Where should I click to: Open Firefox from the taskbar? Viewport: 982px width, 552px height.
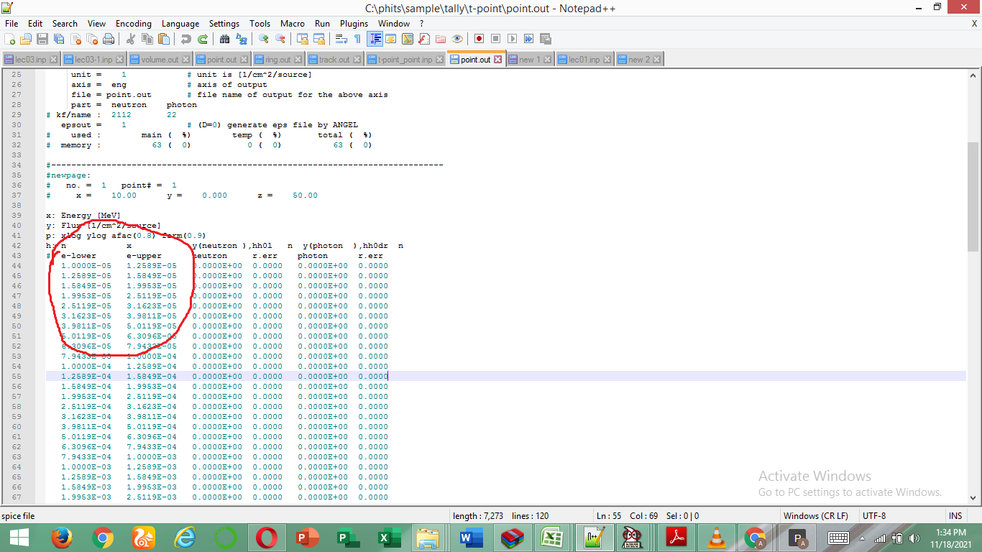[62, 538]
